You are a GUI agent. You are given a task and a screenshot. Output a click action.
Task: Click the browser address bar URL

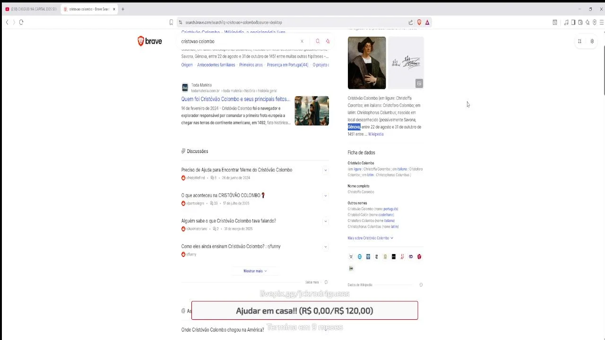[233, 22]
